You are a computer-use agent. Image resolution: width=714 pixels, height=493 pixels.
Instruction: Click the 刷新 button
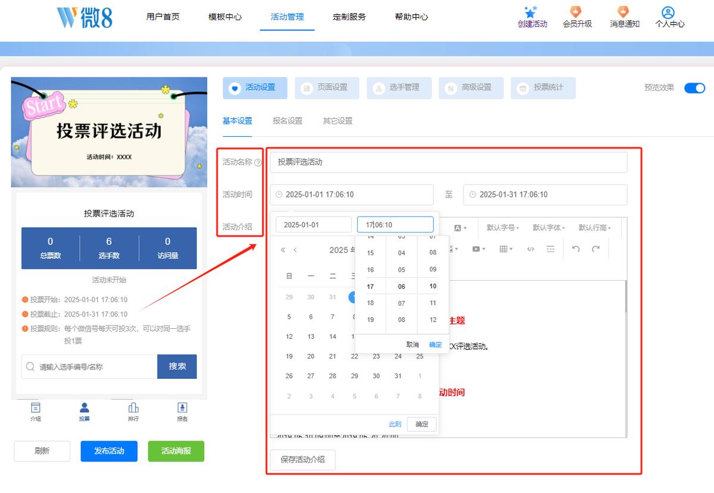point(42,451)
